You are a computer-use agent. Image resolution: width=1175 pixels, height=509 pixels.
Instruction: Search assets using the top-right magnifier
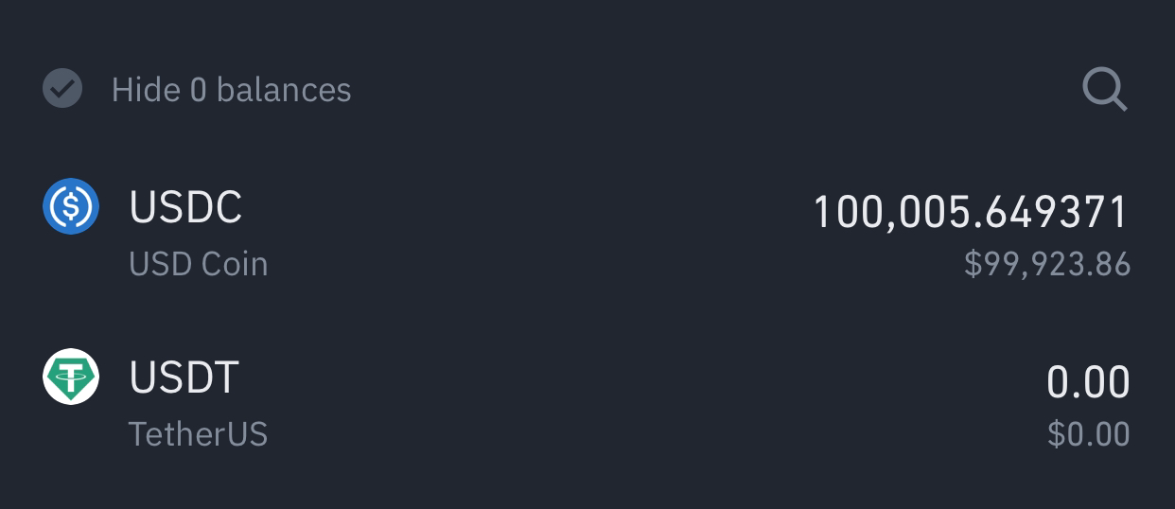(1104, 91)
